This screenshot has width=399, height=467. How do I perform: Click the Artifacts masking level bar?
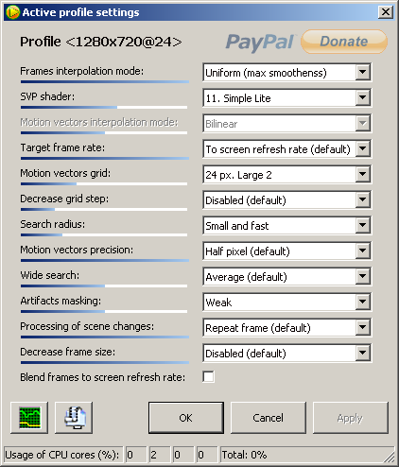point(104,311)
